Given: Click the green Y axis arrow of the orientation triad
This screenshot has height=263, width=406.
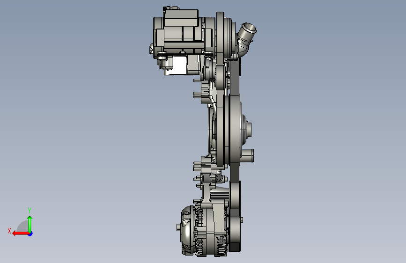Looking at the screenshot, I should 30,224.
